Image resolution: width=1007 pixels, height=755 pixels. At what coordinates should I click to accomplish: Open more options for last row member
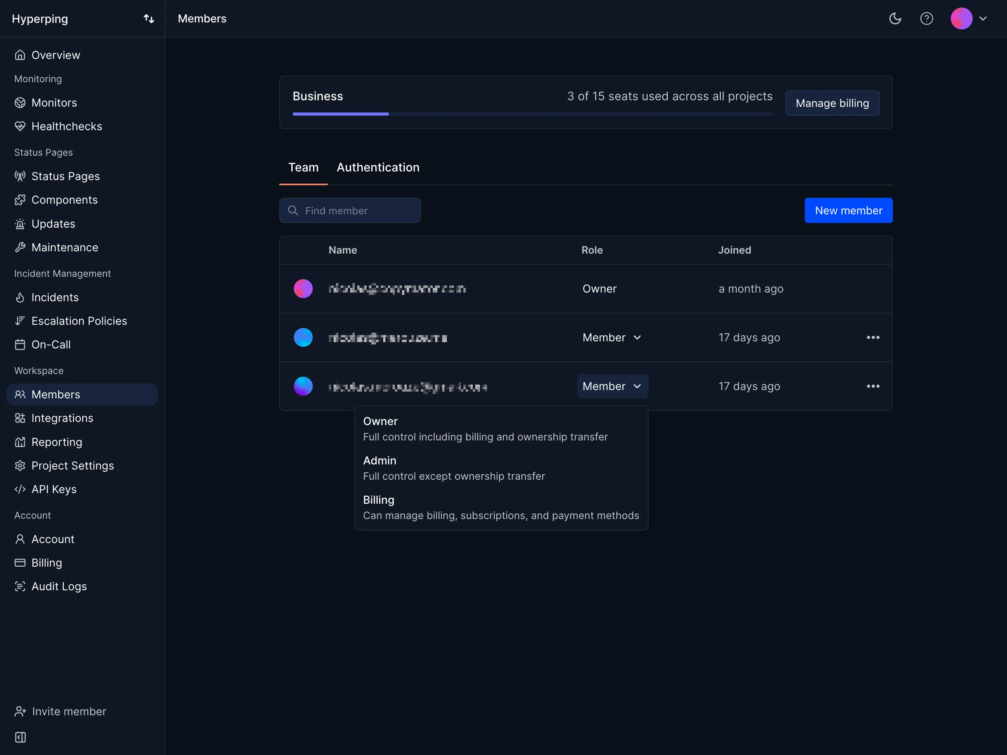(873, 386)
